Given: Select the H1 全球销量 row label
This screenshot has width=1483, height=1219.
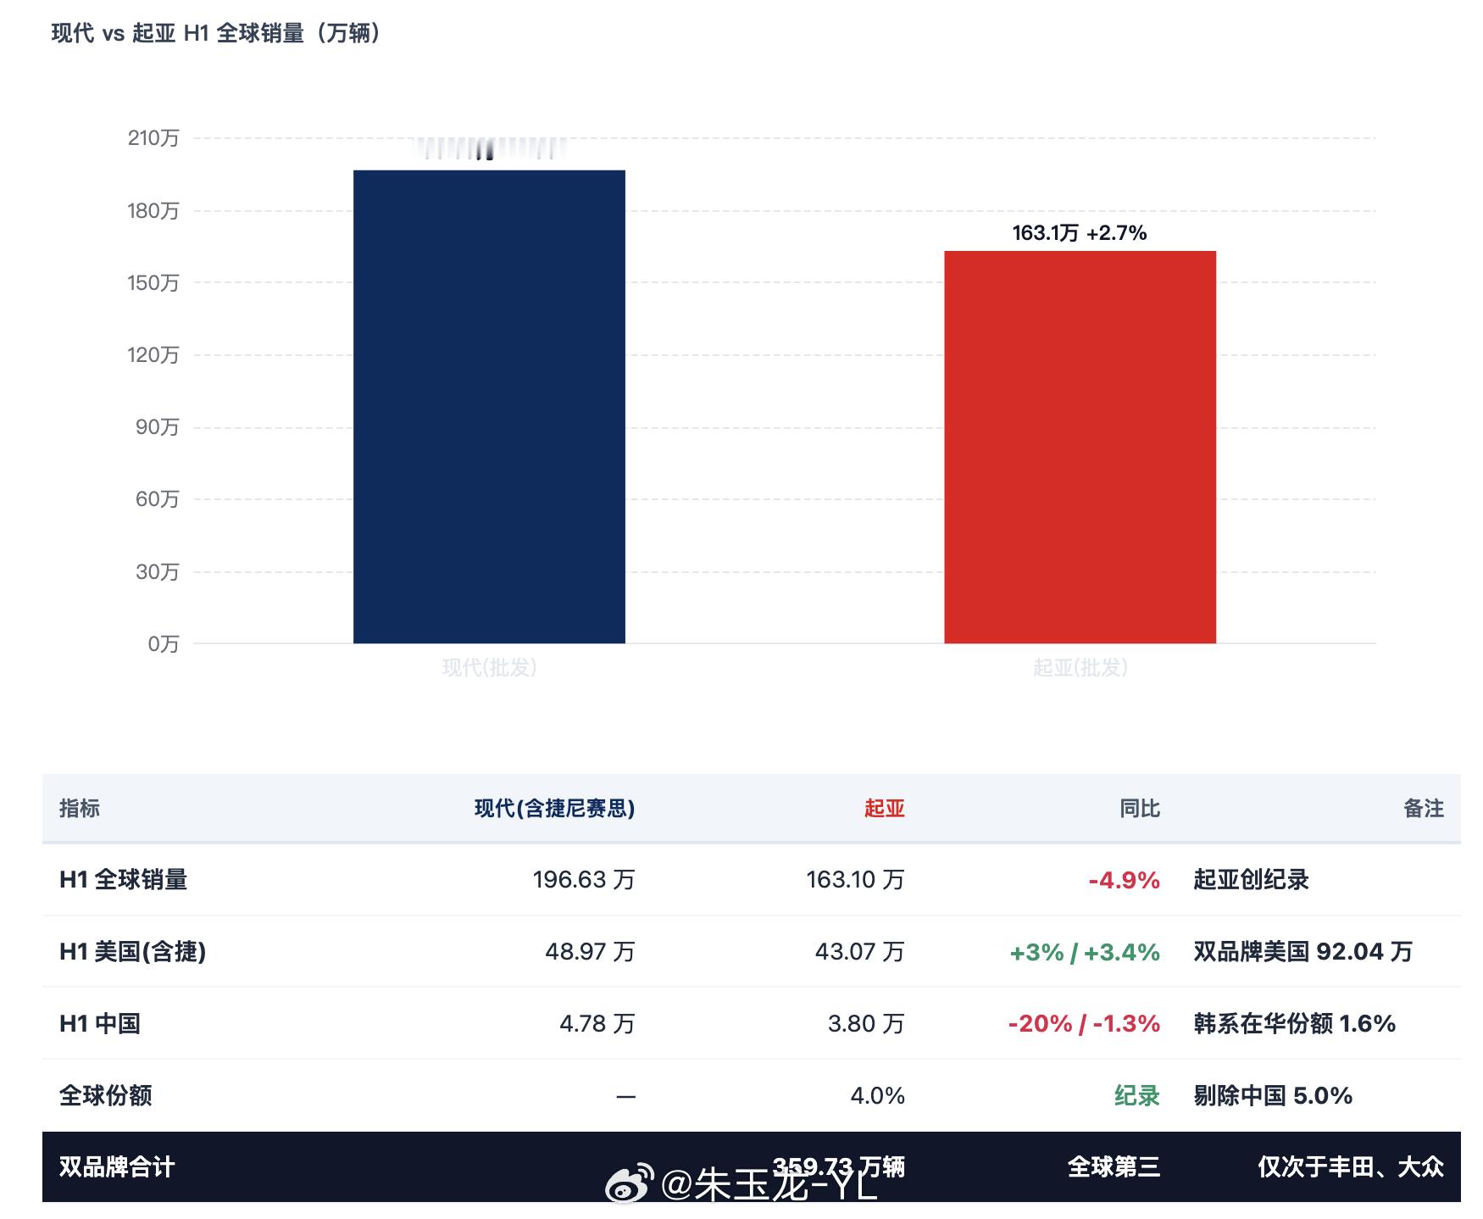Looking at the screenshot, I should pyautogui.click(x=124, y=880).
